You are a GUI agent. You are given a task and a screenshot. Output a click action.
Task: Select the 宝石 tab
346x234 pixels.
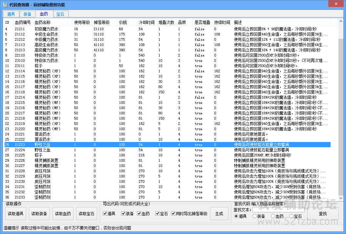(60, 14)
